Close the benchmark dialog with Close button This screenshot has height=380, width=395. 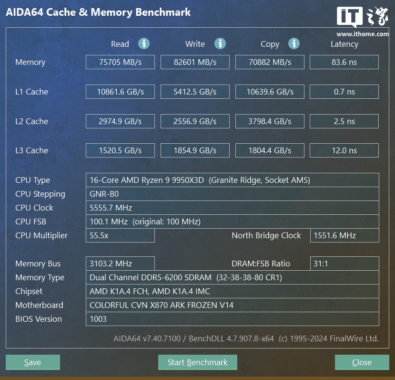(362, 362)
